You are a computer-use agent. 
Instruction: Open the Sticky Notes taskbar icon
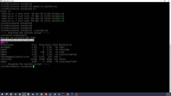[x=42, y=94]
